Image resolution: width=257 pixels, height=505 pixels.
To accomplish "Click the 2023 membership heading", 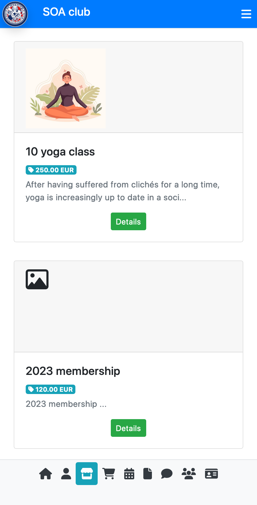I will click(73, 371).
